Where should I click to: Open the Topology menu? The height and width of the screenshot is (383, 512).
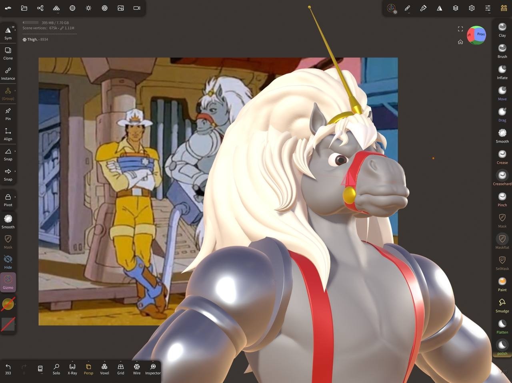click(x=56, y=8)
